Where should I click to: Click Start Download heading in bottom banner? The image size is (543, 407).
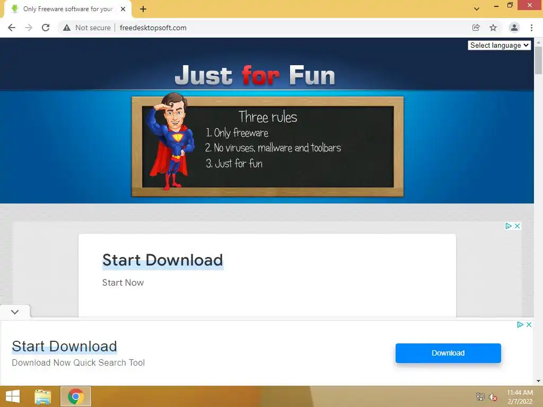tap(64, 346)
